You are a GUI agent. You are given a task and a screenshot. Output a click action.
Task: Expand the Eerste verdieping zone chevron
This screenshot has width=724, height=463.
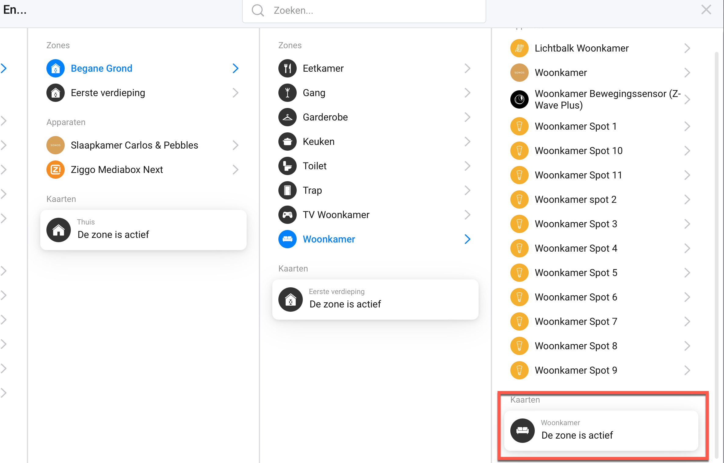coord(235,93)
